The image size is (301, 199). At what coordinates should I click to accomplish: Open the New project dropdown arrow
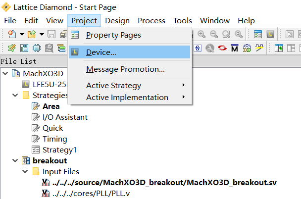pyautogui.click(x=22, y=35)
